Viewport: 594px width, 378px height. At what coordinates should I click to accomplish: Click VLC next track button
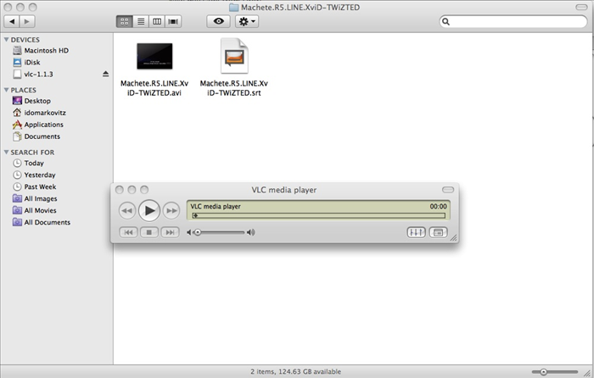tap(170, 232)
